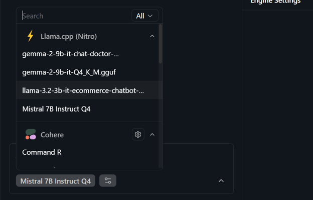Open Cohere settings gear icon
Viewport: 313px width, 200px height.
click(x=138, y=134)
